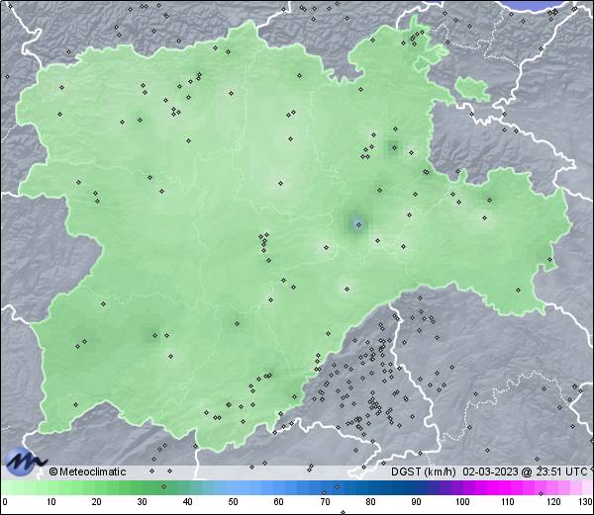Pick the light blue color above 50
Screen dimensions: 594x515
coord(233,487)
